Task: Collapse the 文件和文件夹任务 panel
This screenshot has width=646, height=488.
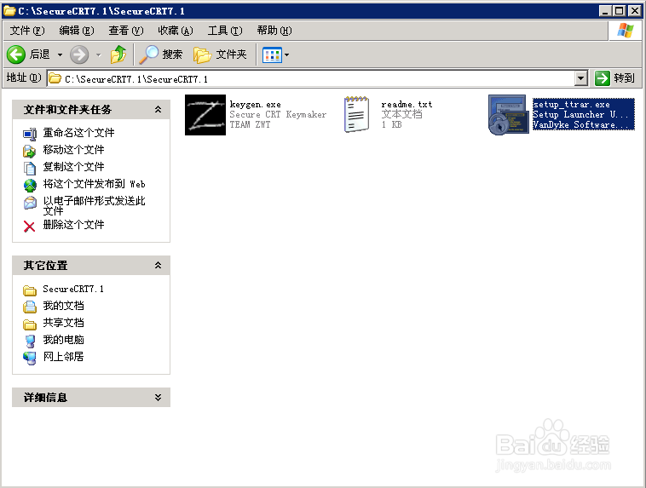Action: (x=158, y=110)
